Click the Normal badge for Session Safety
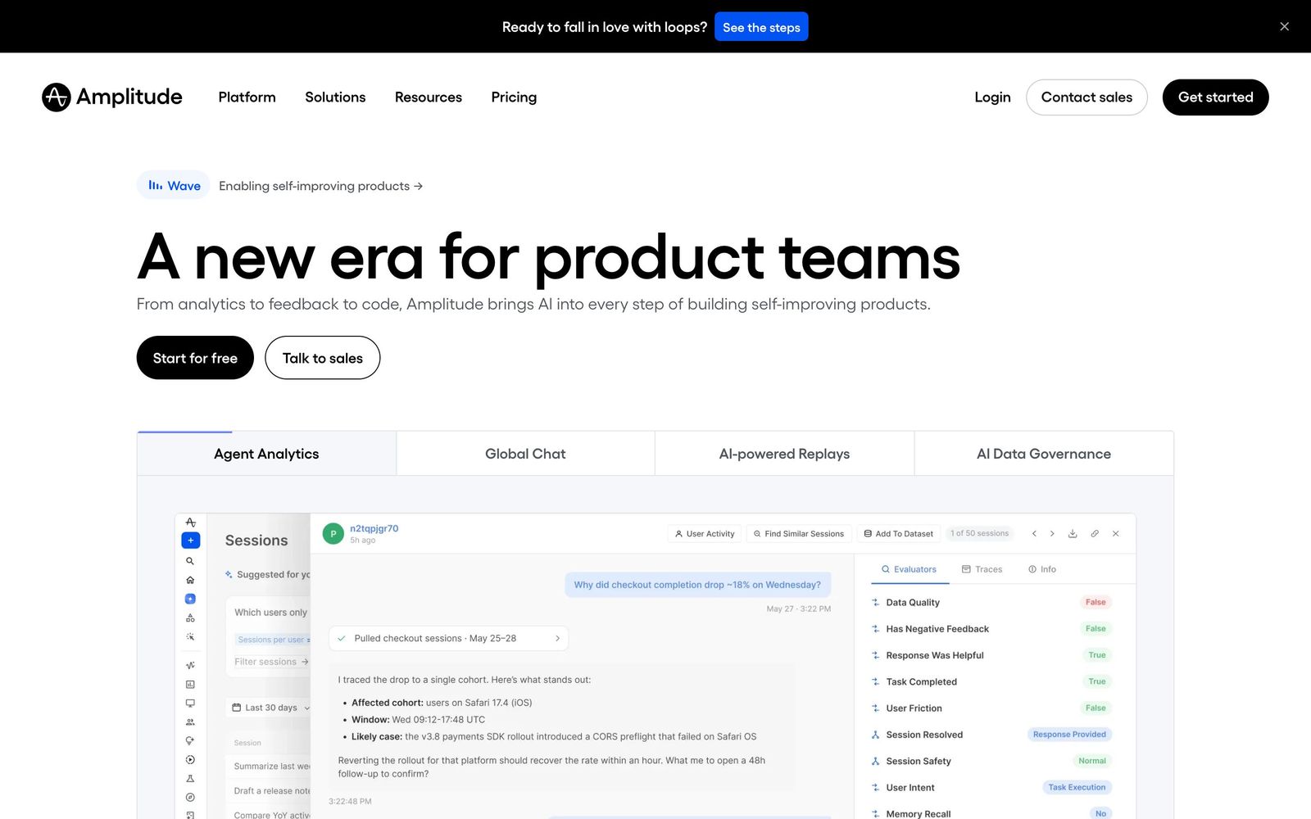 click(1091, 761)
